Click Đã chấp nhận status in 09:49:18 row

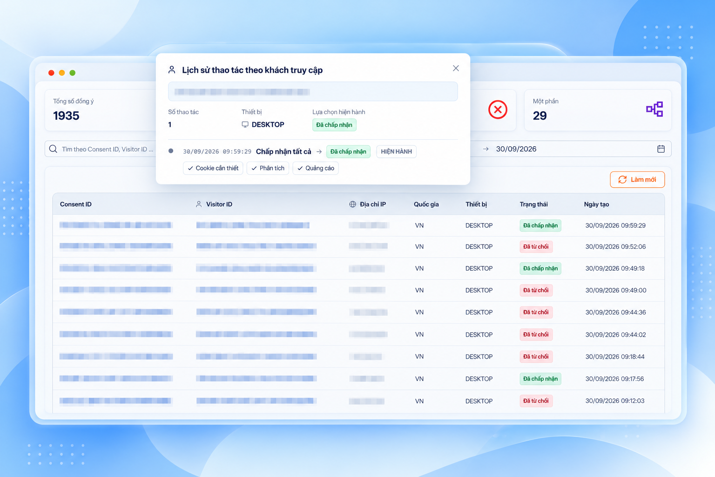540,268
